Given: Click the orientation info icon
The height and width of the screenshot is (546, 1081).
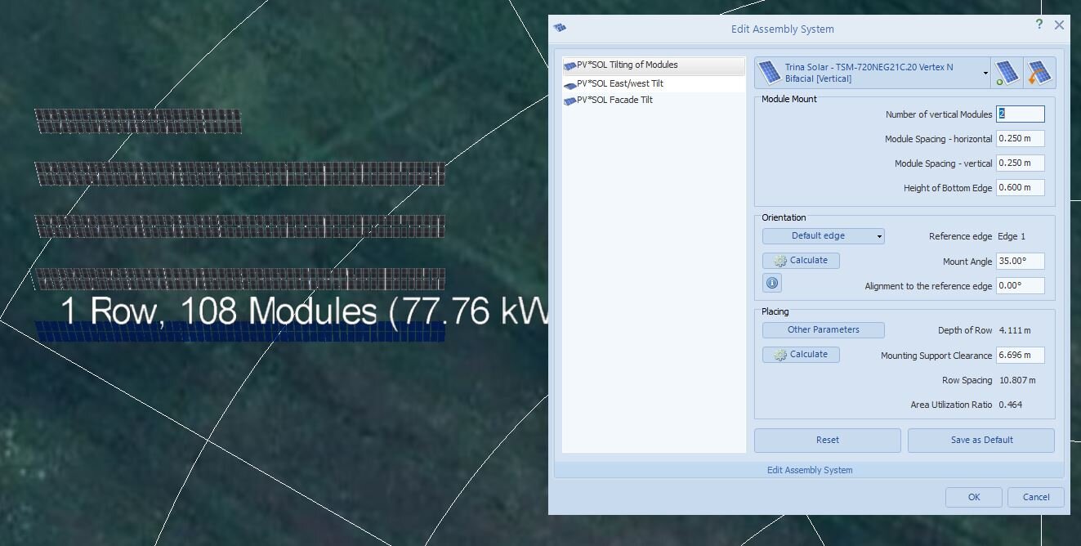Looking at the screenshot, I should tap(772, 283).
